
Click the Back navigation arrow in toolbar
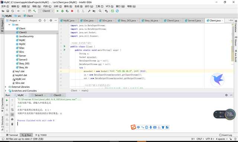click(19, 11)
